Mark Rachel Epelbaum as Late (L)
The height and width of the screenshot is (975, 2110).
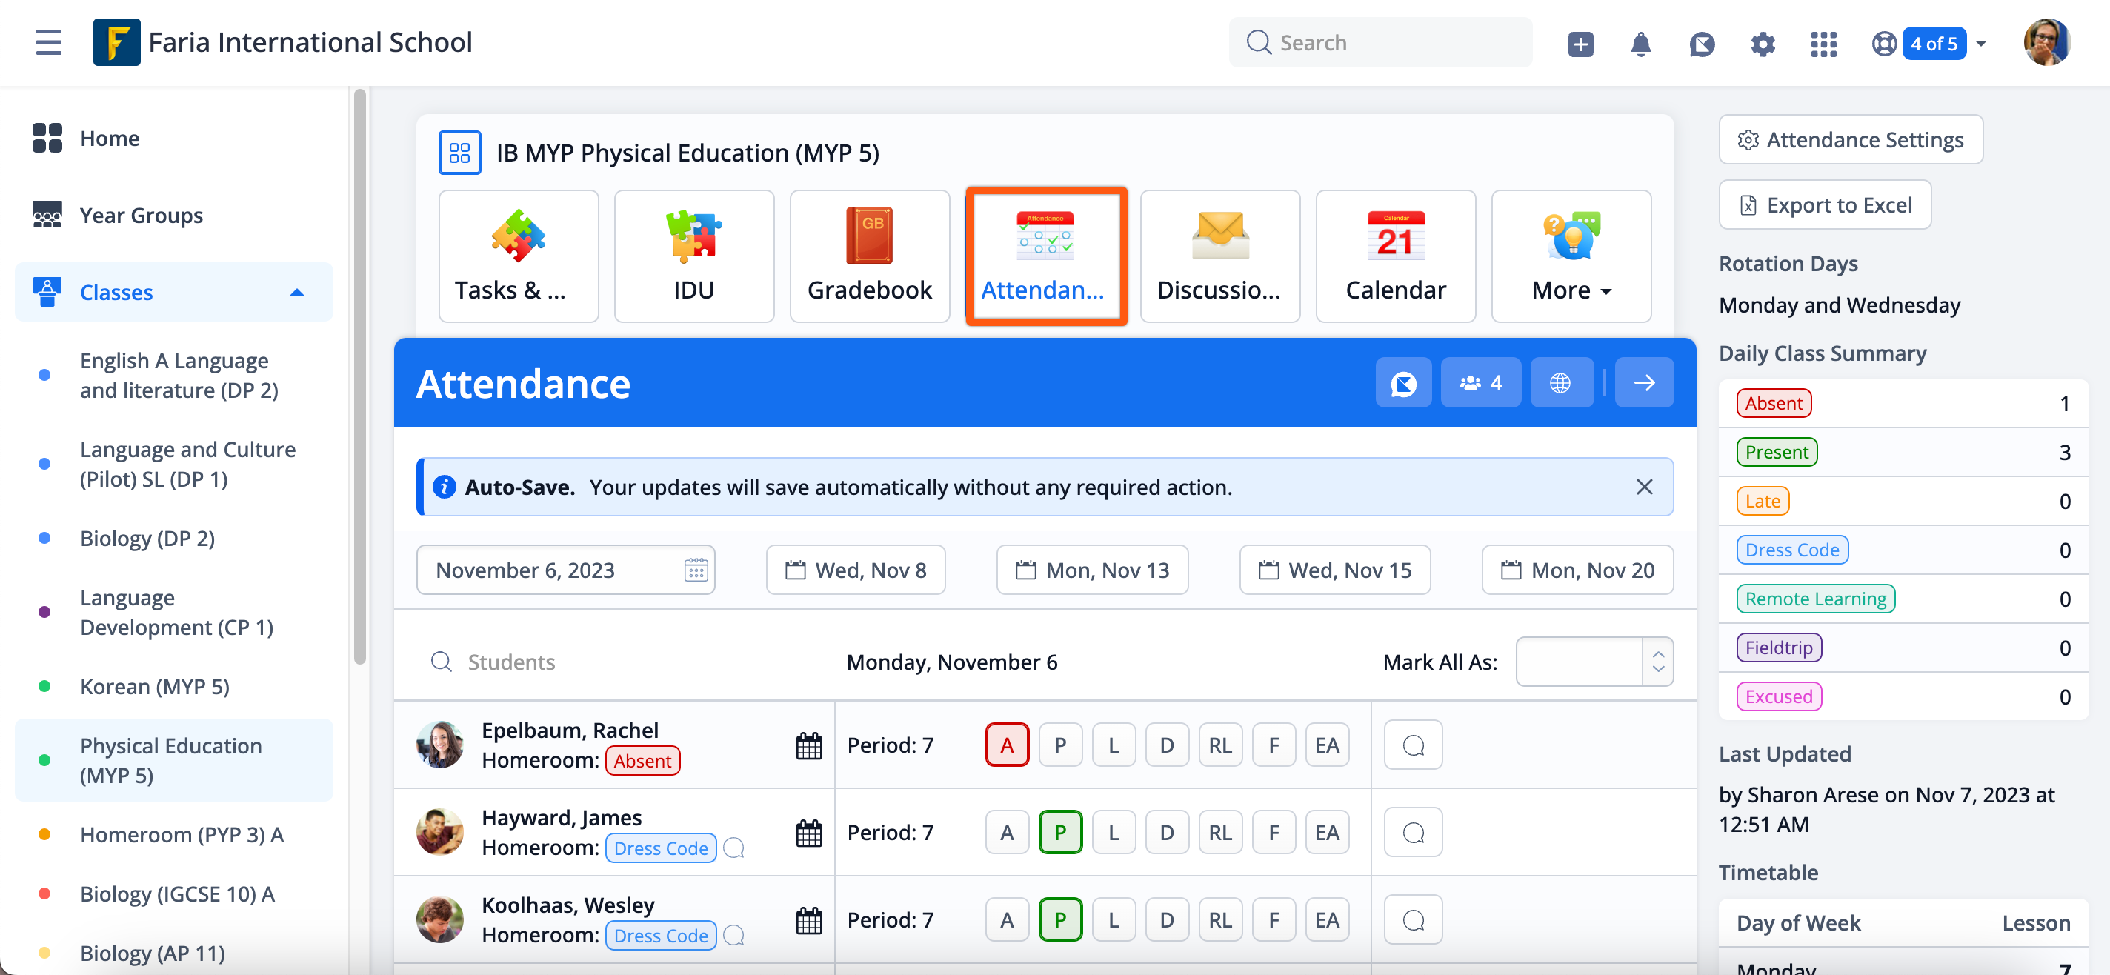pos(1113,745)
